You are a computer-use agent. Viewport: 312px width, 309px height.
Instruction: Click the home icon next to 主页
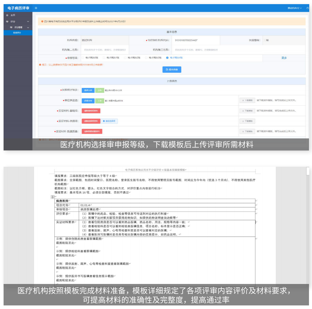point(7,15)
